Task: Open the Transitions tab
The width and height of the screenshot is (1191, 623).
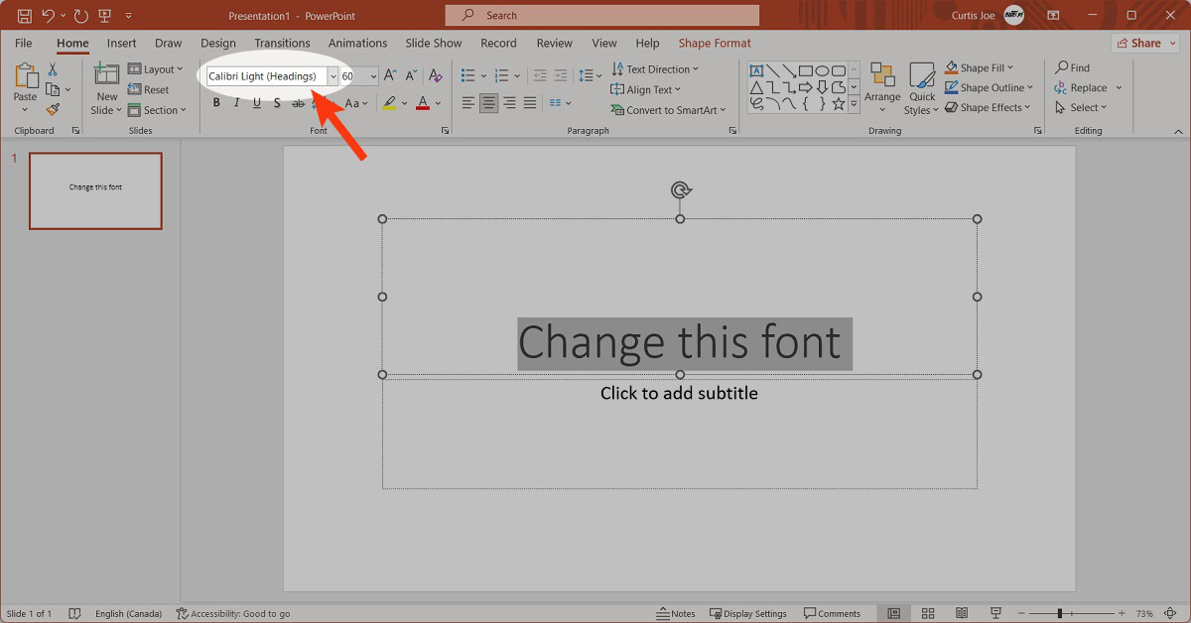Action: pyautogui.click(x=282, y=43)
